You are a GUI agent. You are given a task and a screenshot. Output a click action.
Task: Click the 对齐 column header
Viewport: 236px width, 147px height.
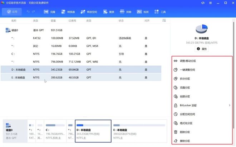(147, 21)
